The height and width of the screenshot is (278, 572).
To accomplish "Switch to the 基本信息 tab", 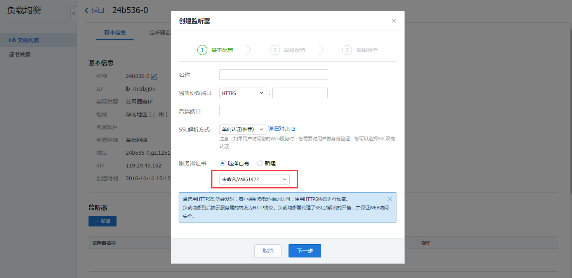I will click(115, 33).
